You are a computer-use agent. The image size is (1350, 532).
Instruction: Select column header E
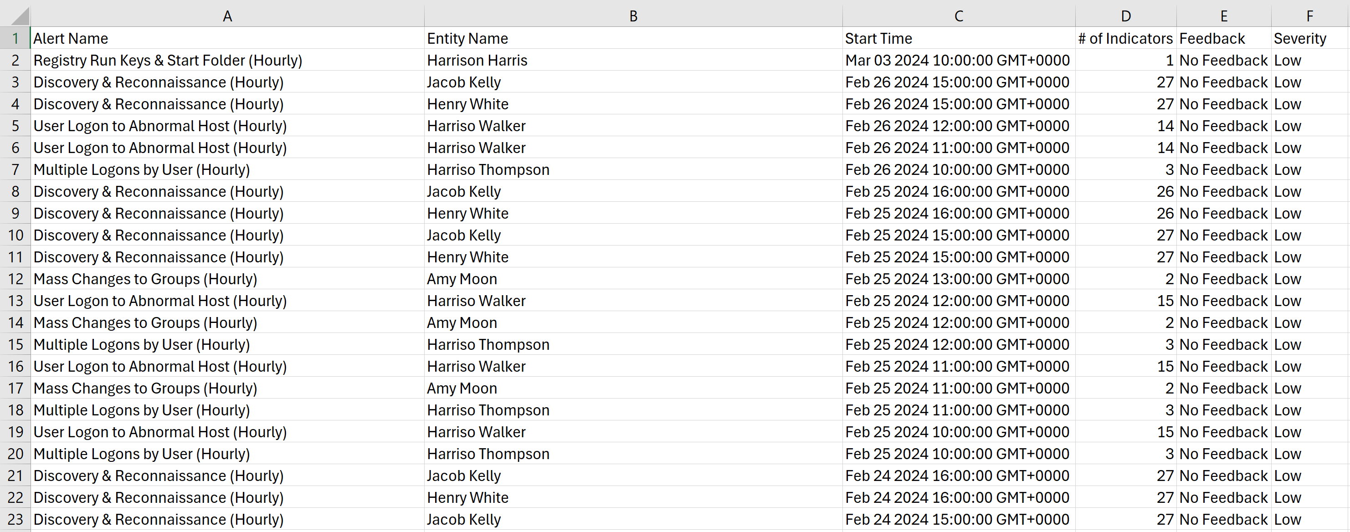pyautogui.click(x=1224, y=15)
